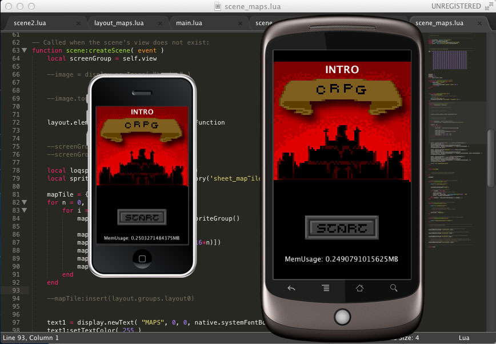Click line number 64 in the gutter
This screenshot has height=344, width=496.
point(16,58)
